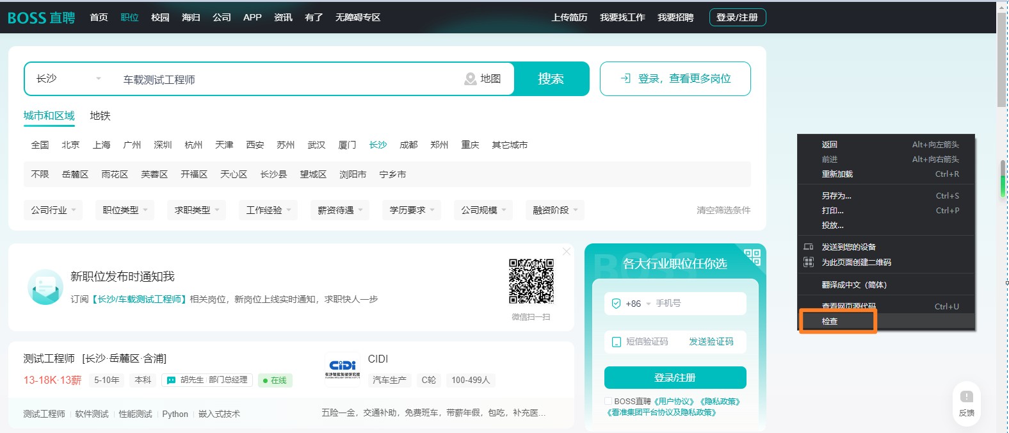This screenshot has width=1009, height=433.
Task: Click the green 登录/注册 button on sign-in card
Action: (675, 378)
